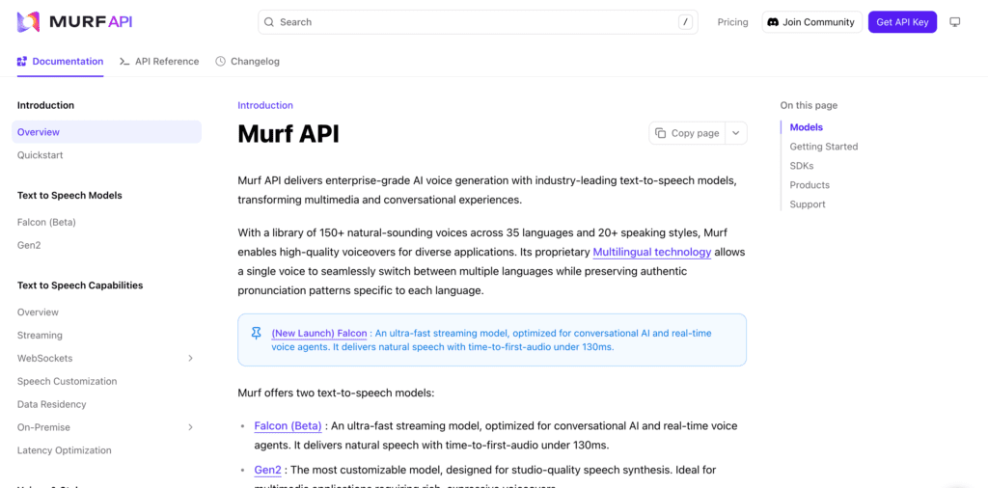Open Latency Optimization in the sidebar
The image size is (988, 488).
[x=65, y=450]
